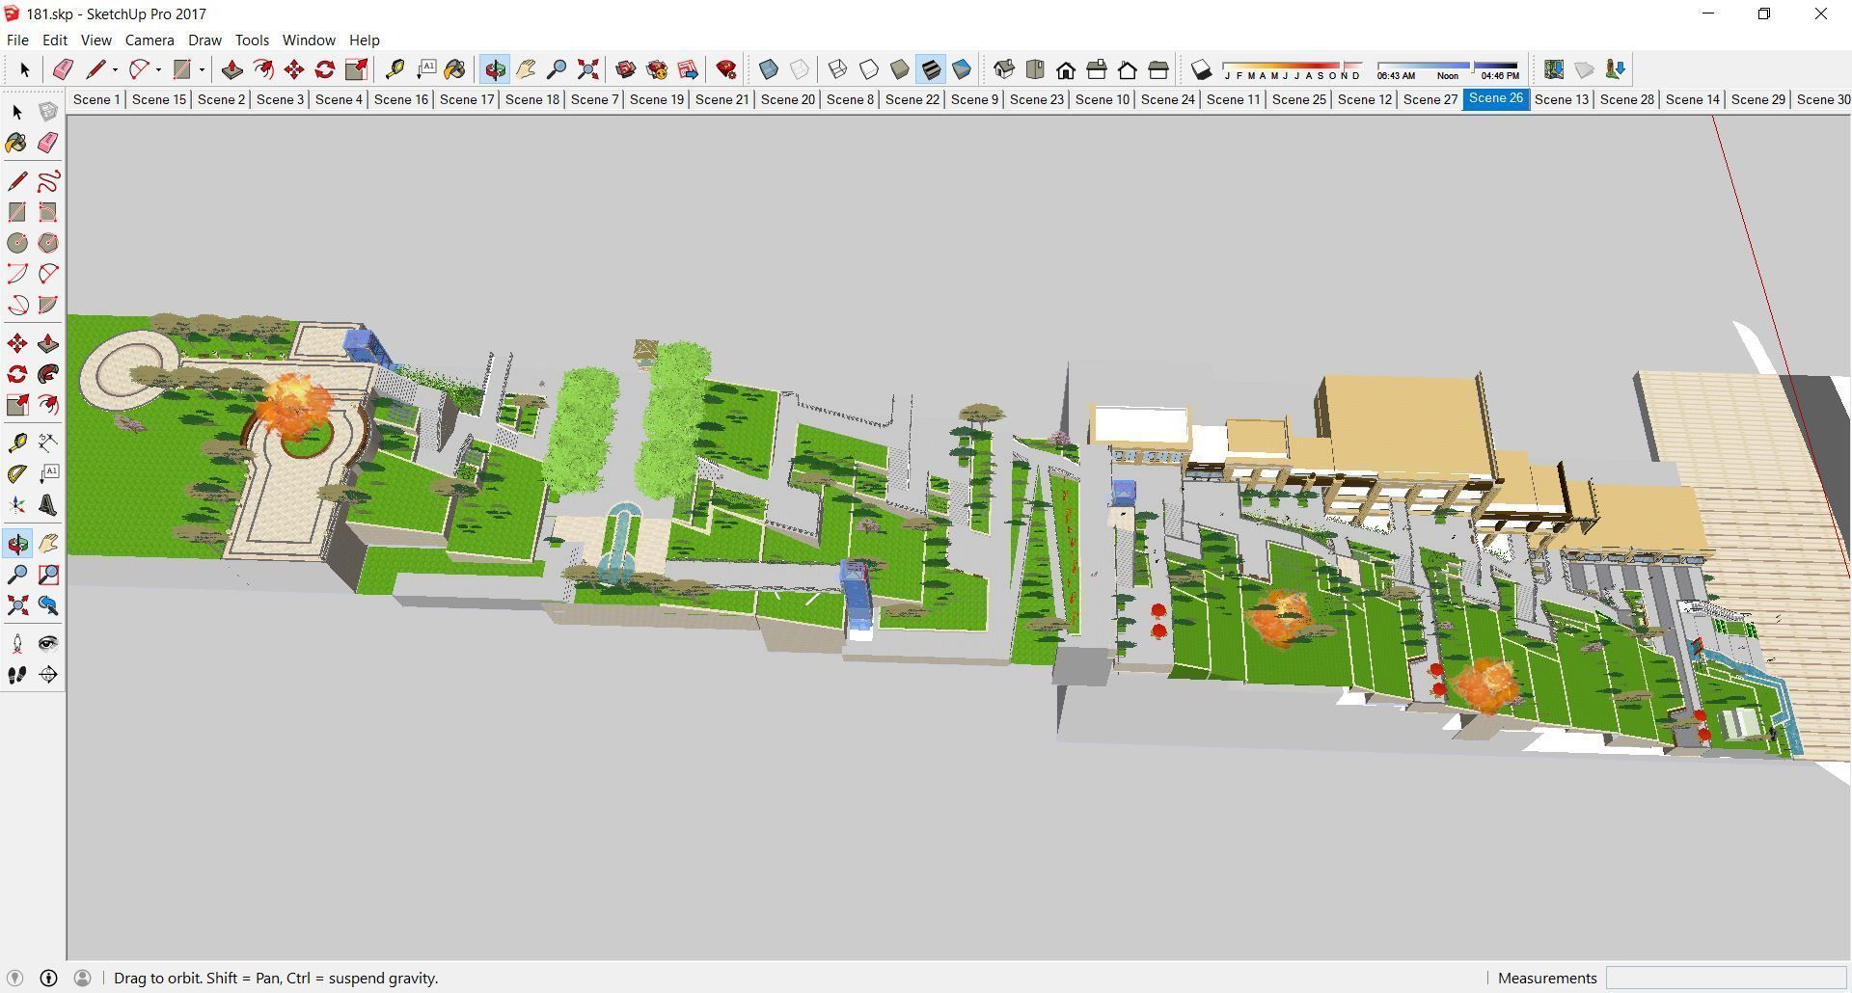Activate the Look Around eye tool

coord(48,644)
